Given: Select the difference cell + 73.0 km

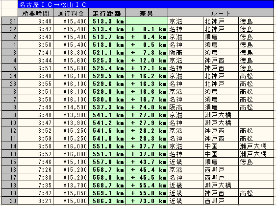Looking at the screenshot, I should [x=147, y=201].
